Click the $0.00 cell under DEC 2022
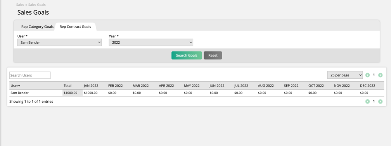The width and height of the screenshot is (391, 146). coord(364,93)
